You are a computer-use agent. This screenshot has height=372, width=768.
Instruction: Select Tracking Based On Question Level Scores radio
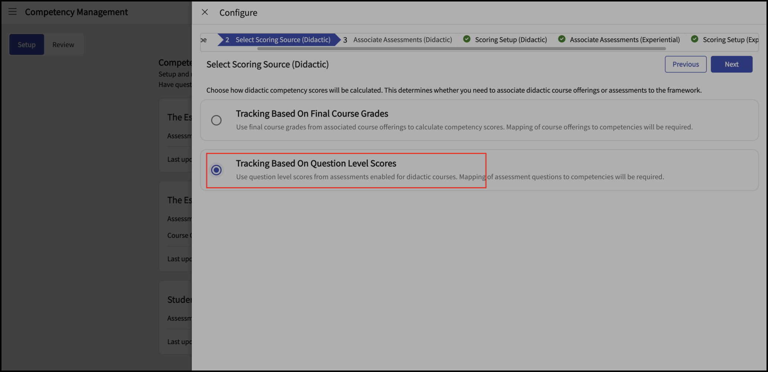tap(216, 170)
